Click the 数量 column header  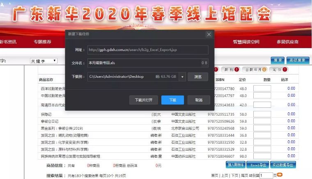click(x=266, y=80)
